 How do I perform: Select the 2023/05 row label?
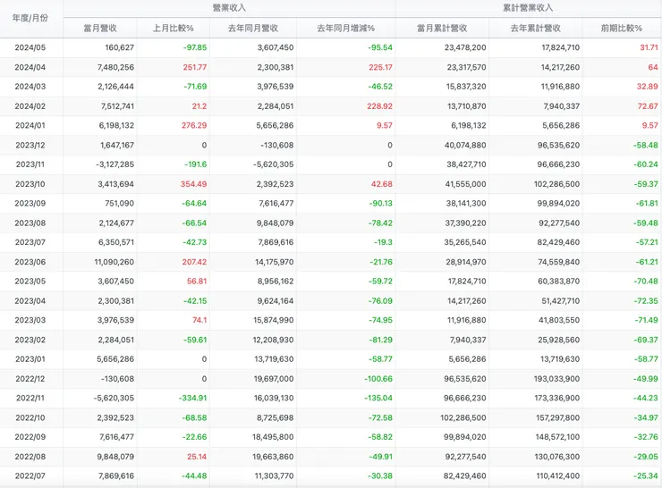coord(30,282)
